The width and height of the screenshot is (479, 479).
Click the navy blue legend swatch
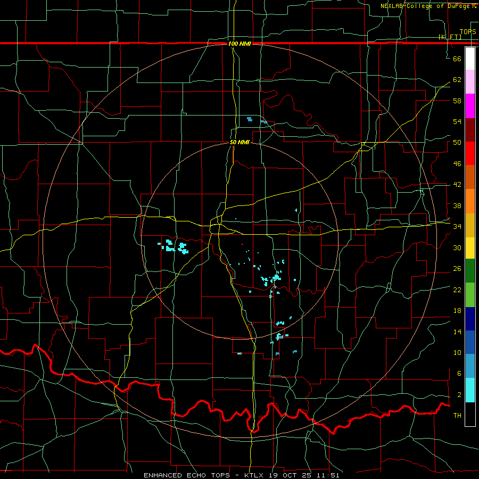pos(470,319)
